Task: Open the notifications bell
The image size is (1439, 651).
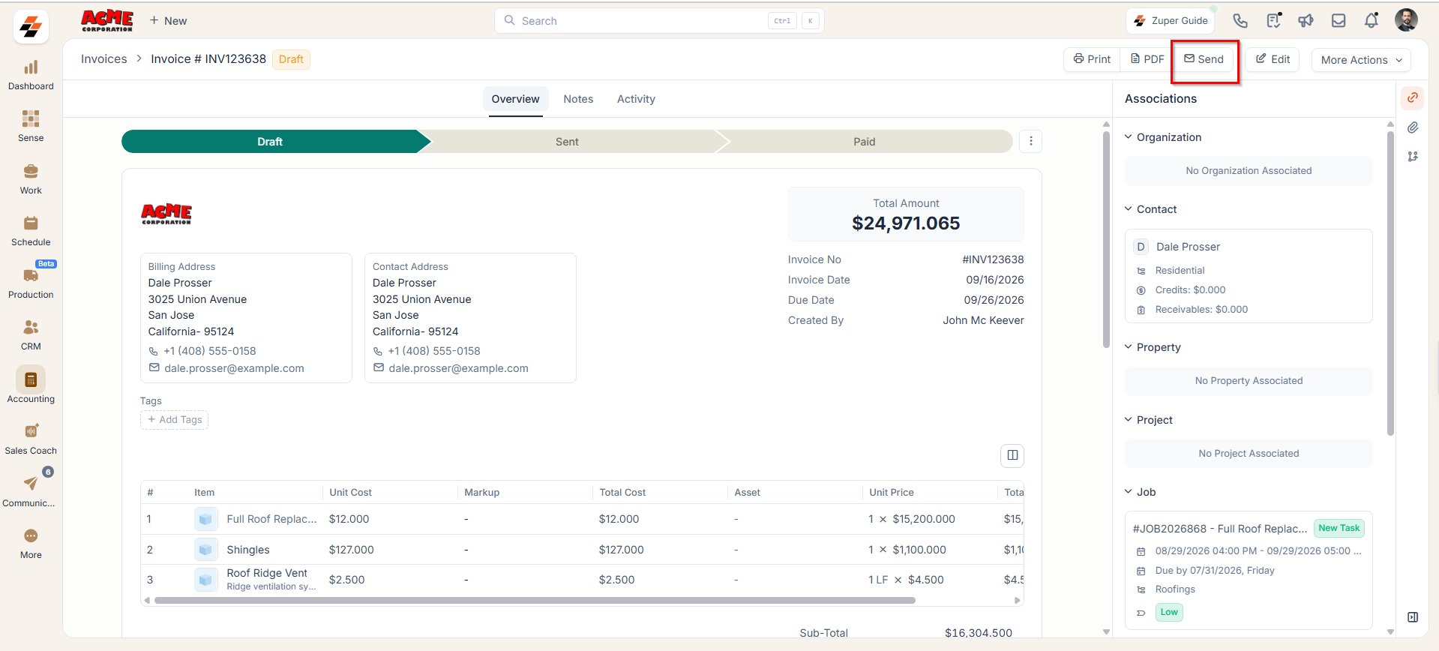Action: (x=1372, y=21)
